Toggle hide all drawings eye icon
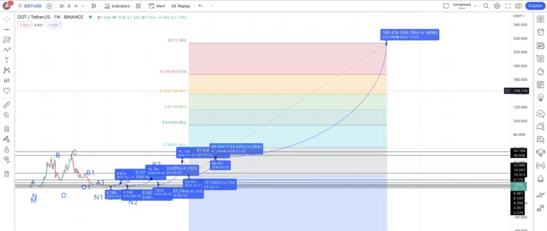 6,160
